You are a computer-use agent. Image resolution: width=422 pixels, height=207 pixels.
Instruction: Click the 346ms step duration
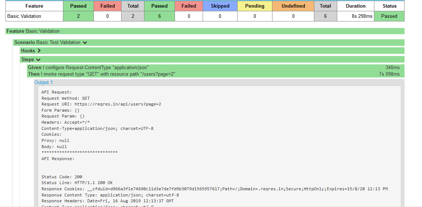393,68
